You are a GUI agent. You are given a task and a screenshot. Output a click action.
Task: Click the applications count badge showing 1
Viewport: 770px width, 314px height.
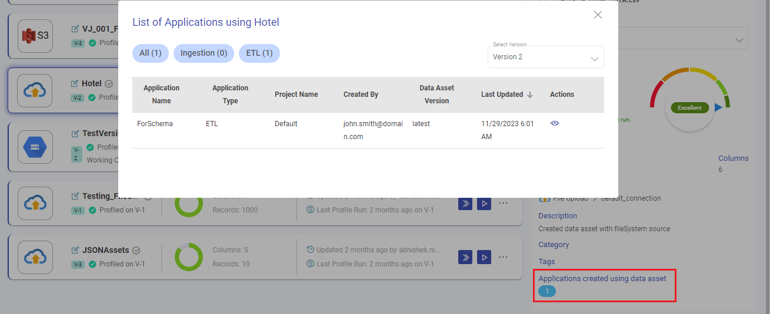pyautogui.click(x=546, y=291)
